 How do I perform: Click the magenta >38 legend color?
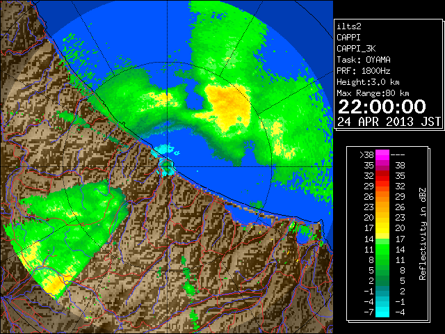click(x=382, y=155)
